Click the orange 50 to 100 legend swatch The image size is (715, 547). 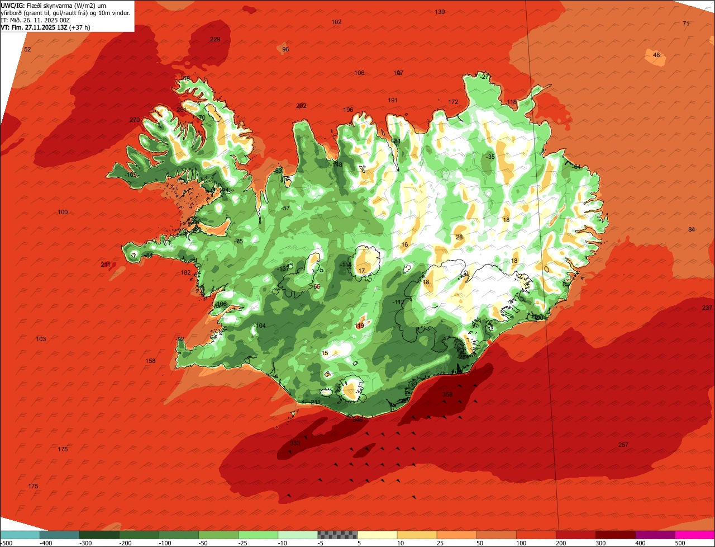496,535
